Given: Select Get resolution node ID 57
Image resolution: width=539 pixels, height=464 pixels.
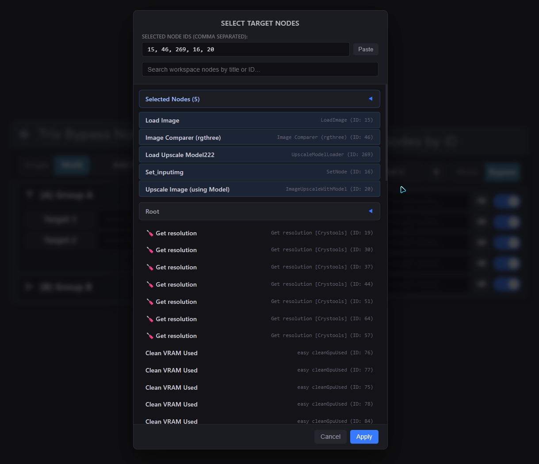Looking at the screenshot, I should pyautogui.click(x=260, y=336).
